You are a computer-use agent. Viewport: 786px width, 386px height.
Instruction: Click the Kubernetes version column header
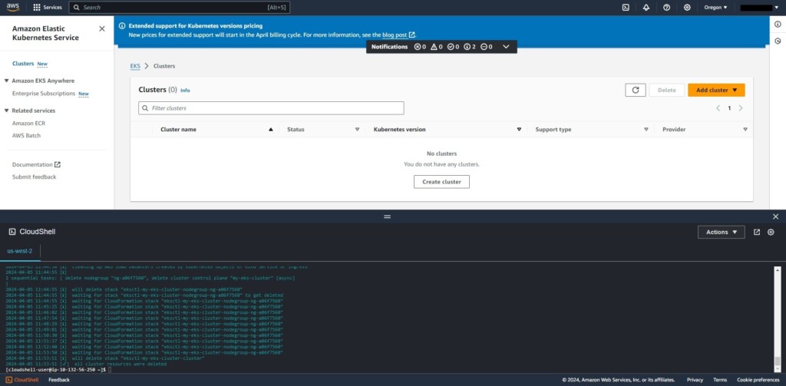point(399,130)
